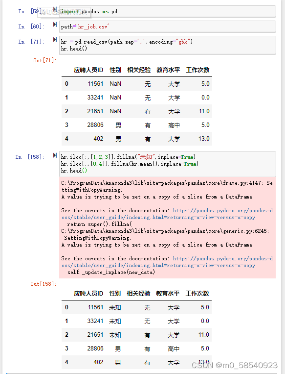Open second pandas indexing documentation link
This screenshot has width=285, height=374.
(167, 262)
